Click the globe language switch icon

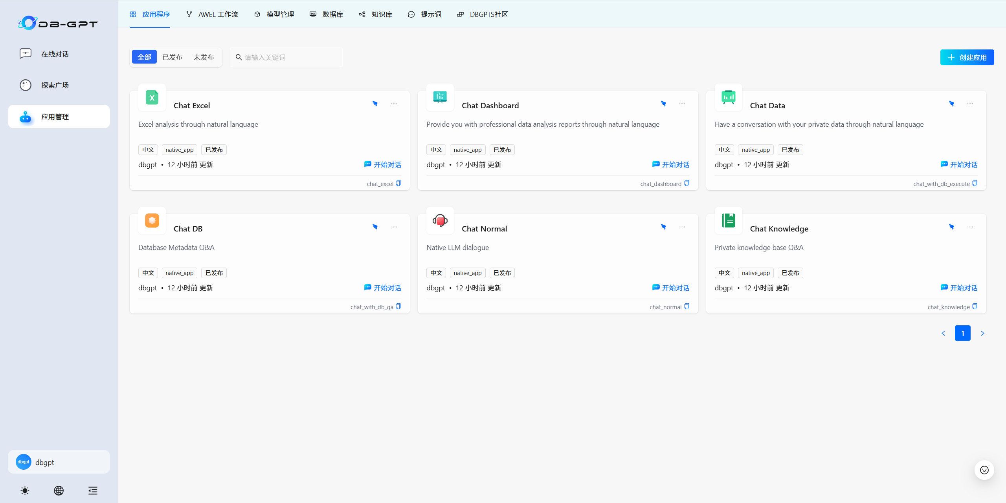coord(59,490)
